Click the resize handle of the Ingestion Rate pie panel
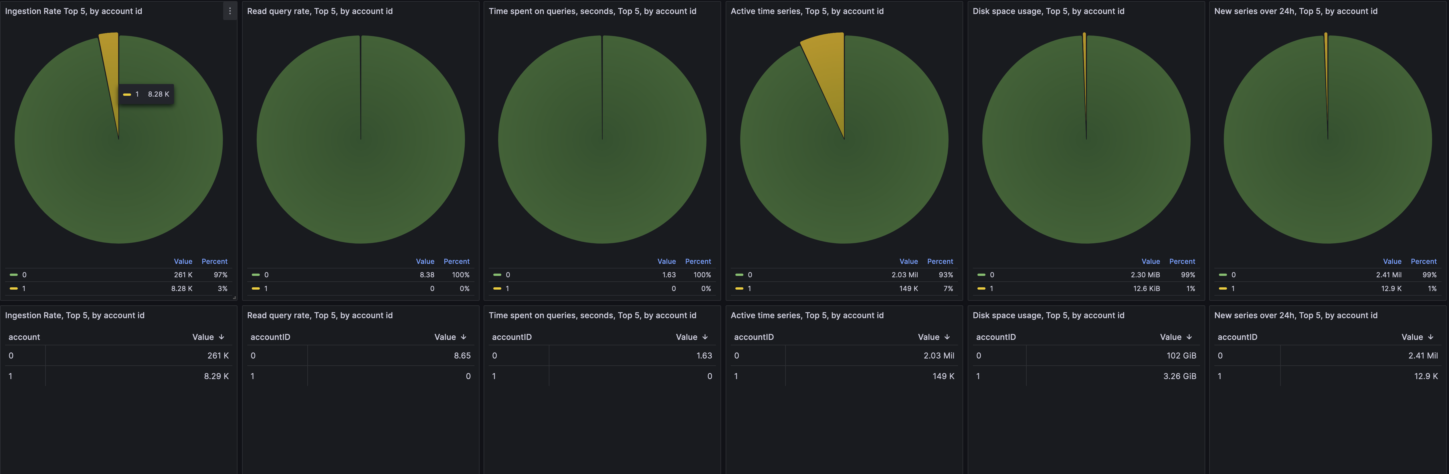This screenshot has height=474, width=1449. click(x=234, y=297)
